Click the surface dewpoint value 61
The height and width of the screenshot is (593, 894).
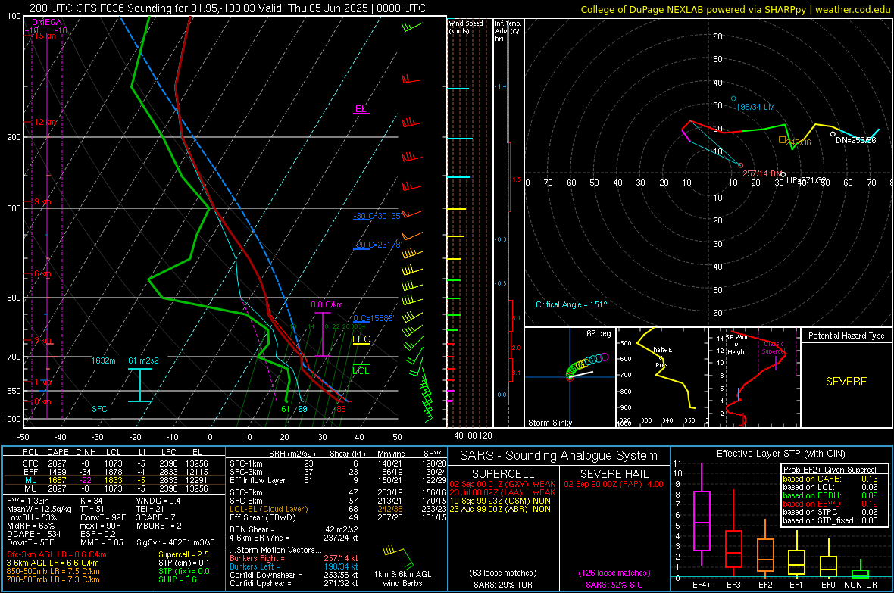click(x=286, y=409)
